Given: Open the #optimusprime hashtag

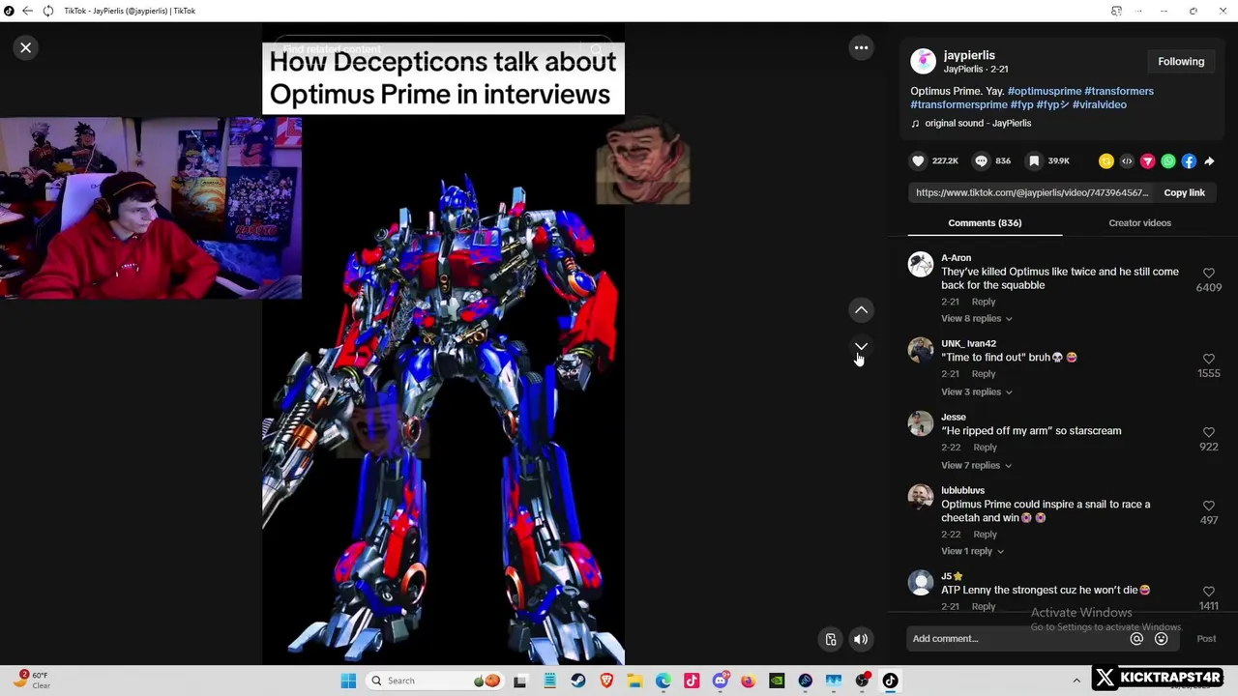Looking at the screenshot, I should (x=1045, y=91).
